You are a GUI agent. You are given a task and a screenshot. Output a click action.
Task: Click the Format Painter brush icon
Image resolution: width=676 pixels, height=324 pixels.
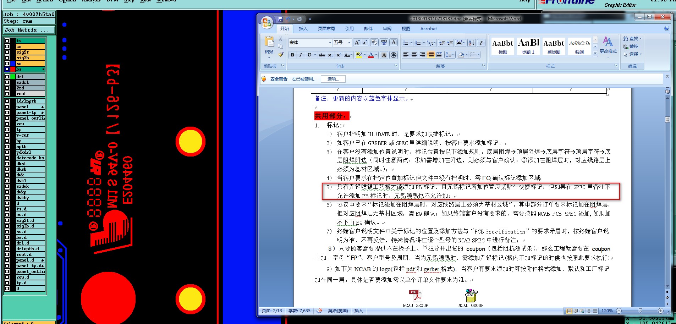click(281, 54)
